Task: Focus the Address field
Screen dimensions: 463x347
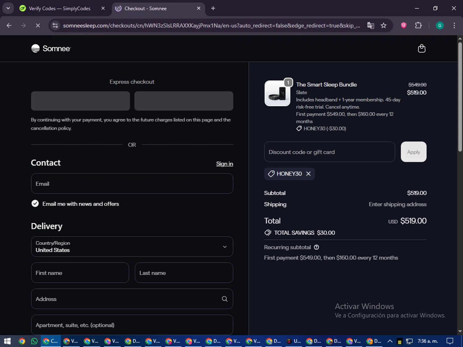Action: pyautogui.click(x=132, y=299)
